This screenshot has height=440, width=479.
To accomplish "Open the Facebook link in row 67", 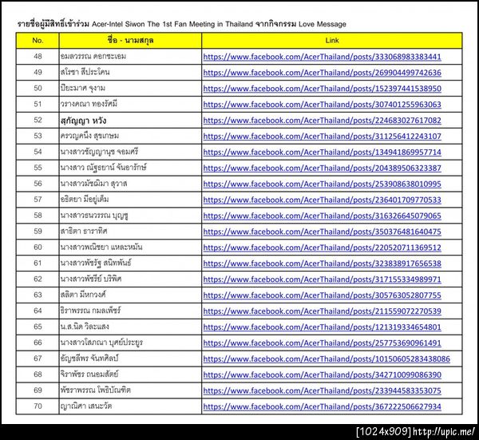I will pyautogui.click(x=327, y=359).
